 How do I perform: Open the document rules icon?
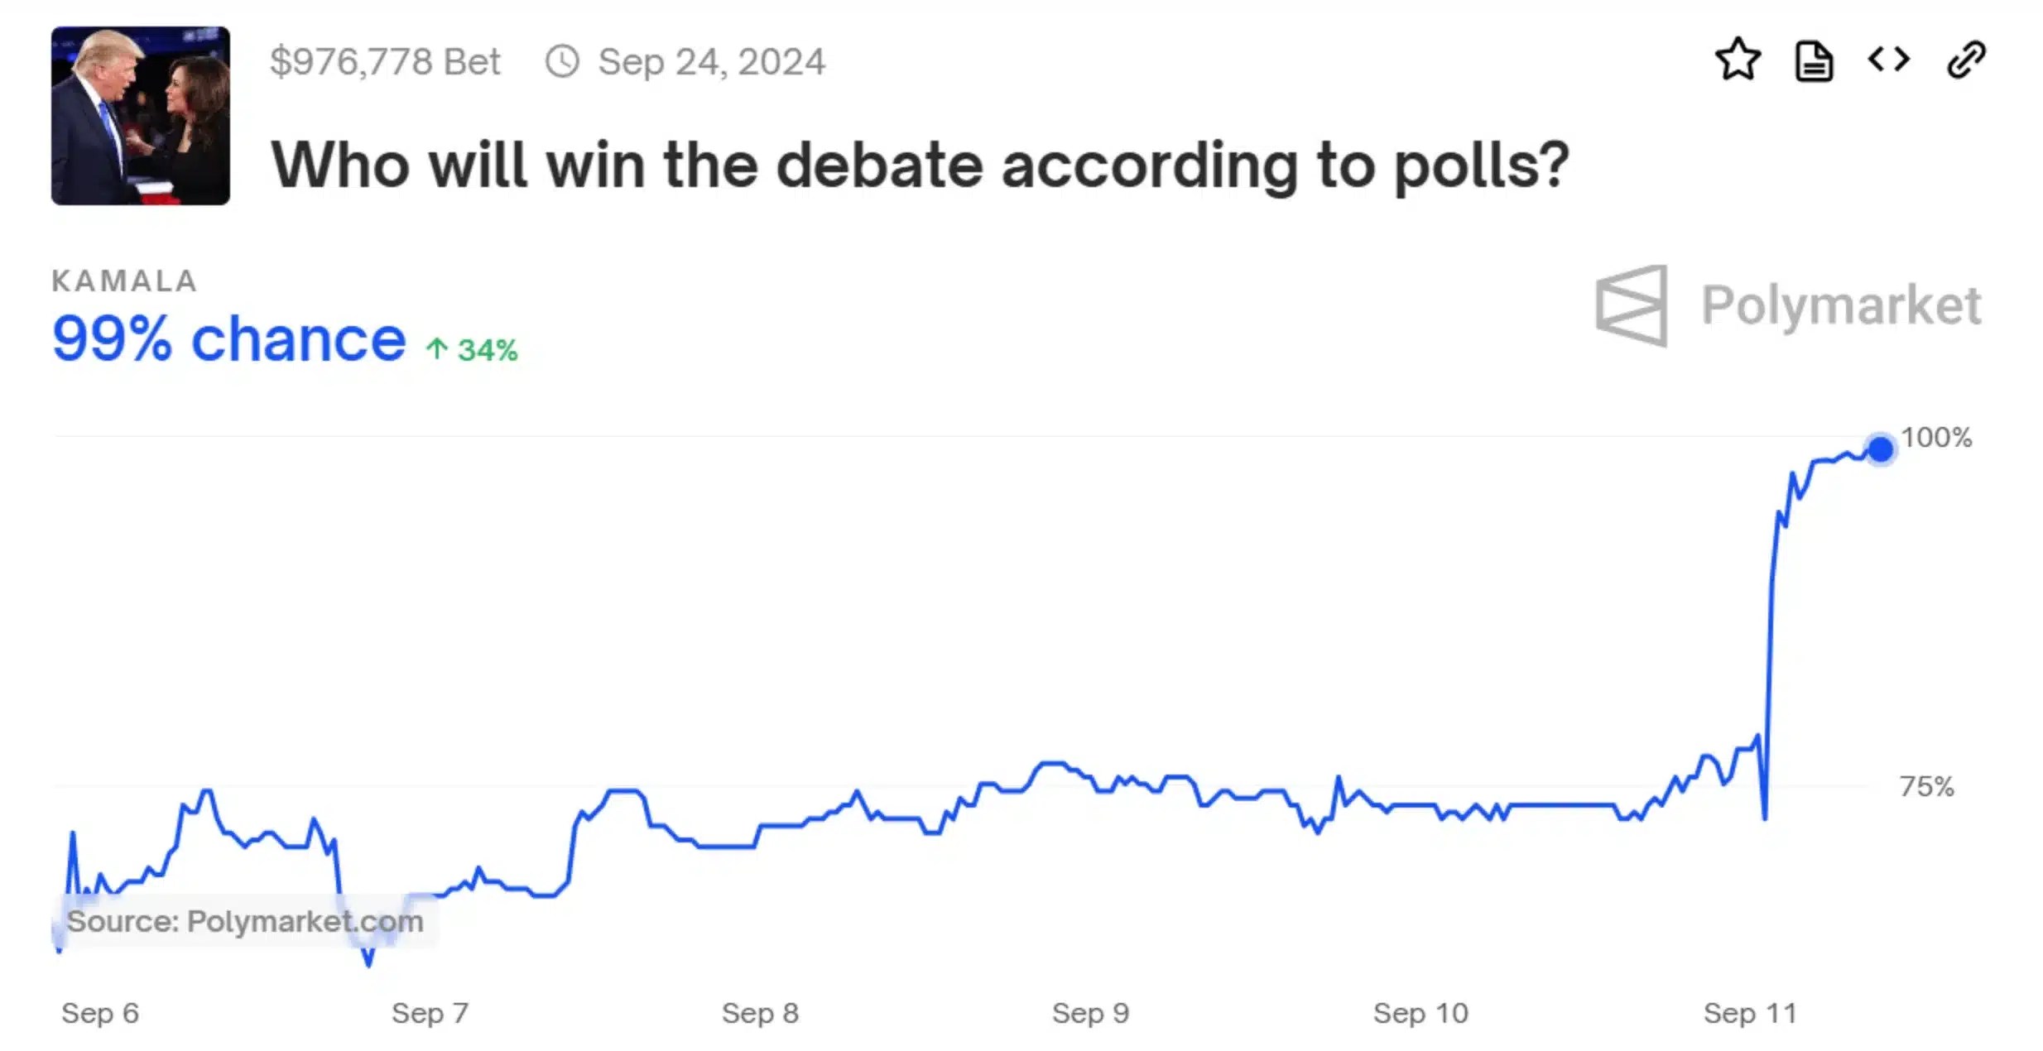point(1814,61)
